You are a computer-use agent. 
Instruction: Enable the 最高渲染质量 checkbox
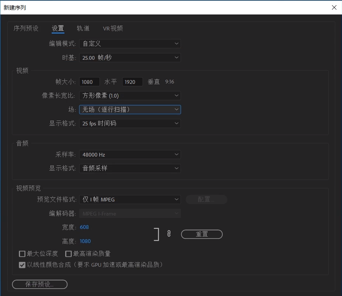[x=68, y=254]
